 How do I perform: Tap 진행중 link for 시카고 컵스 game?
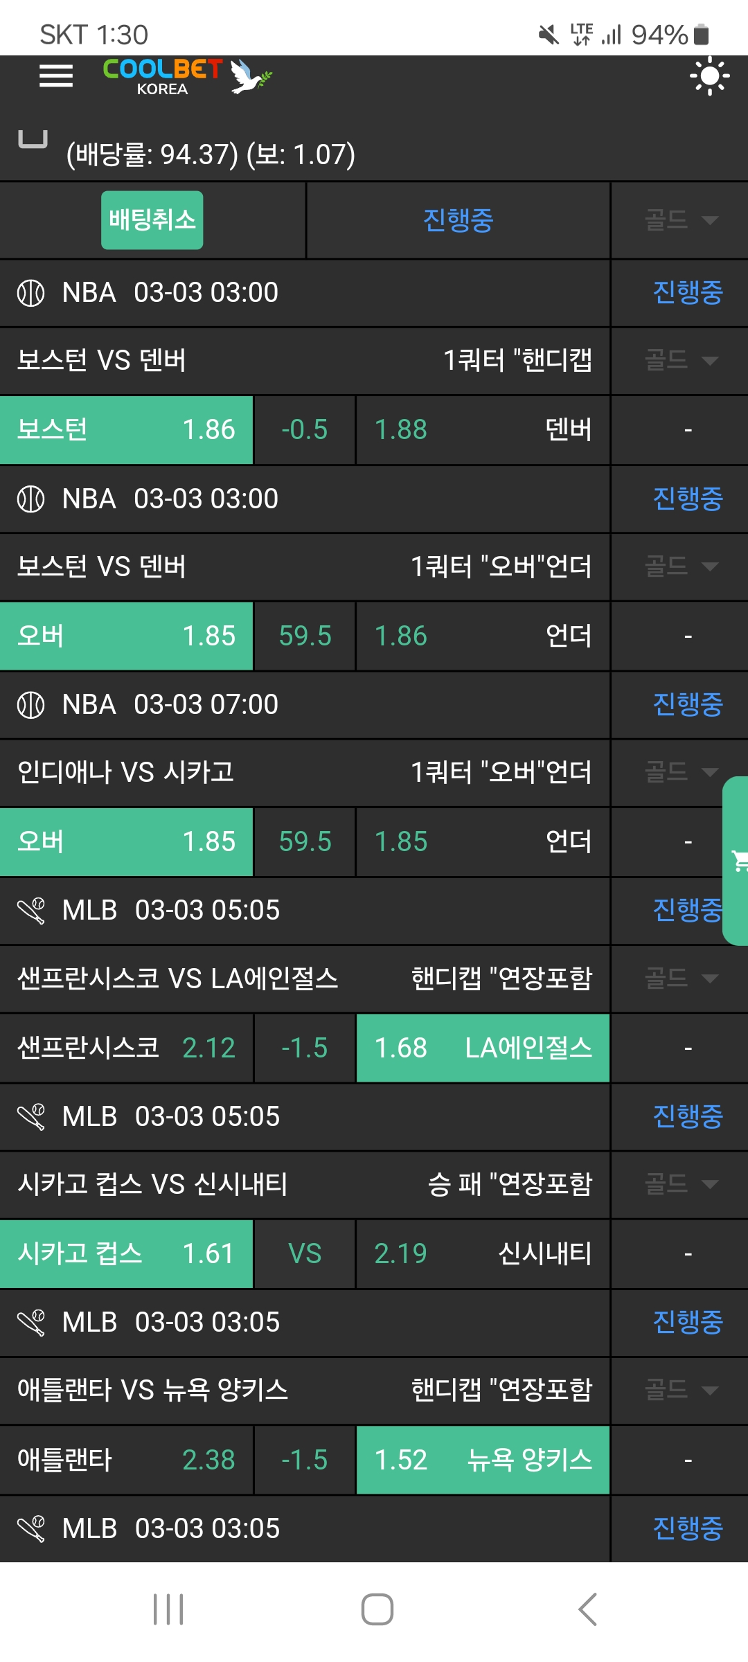click(x=687, y=1116)
